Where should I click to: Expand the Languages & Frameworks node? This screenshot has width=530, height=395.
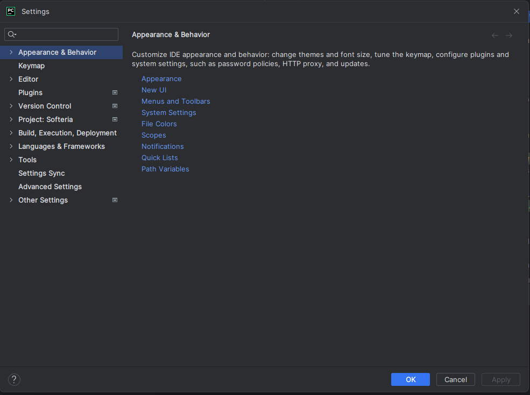coord(11,146)
